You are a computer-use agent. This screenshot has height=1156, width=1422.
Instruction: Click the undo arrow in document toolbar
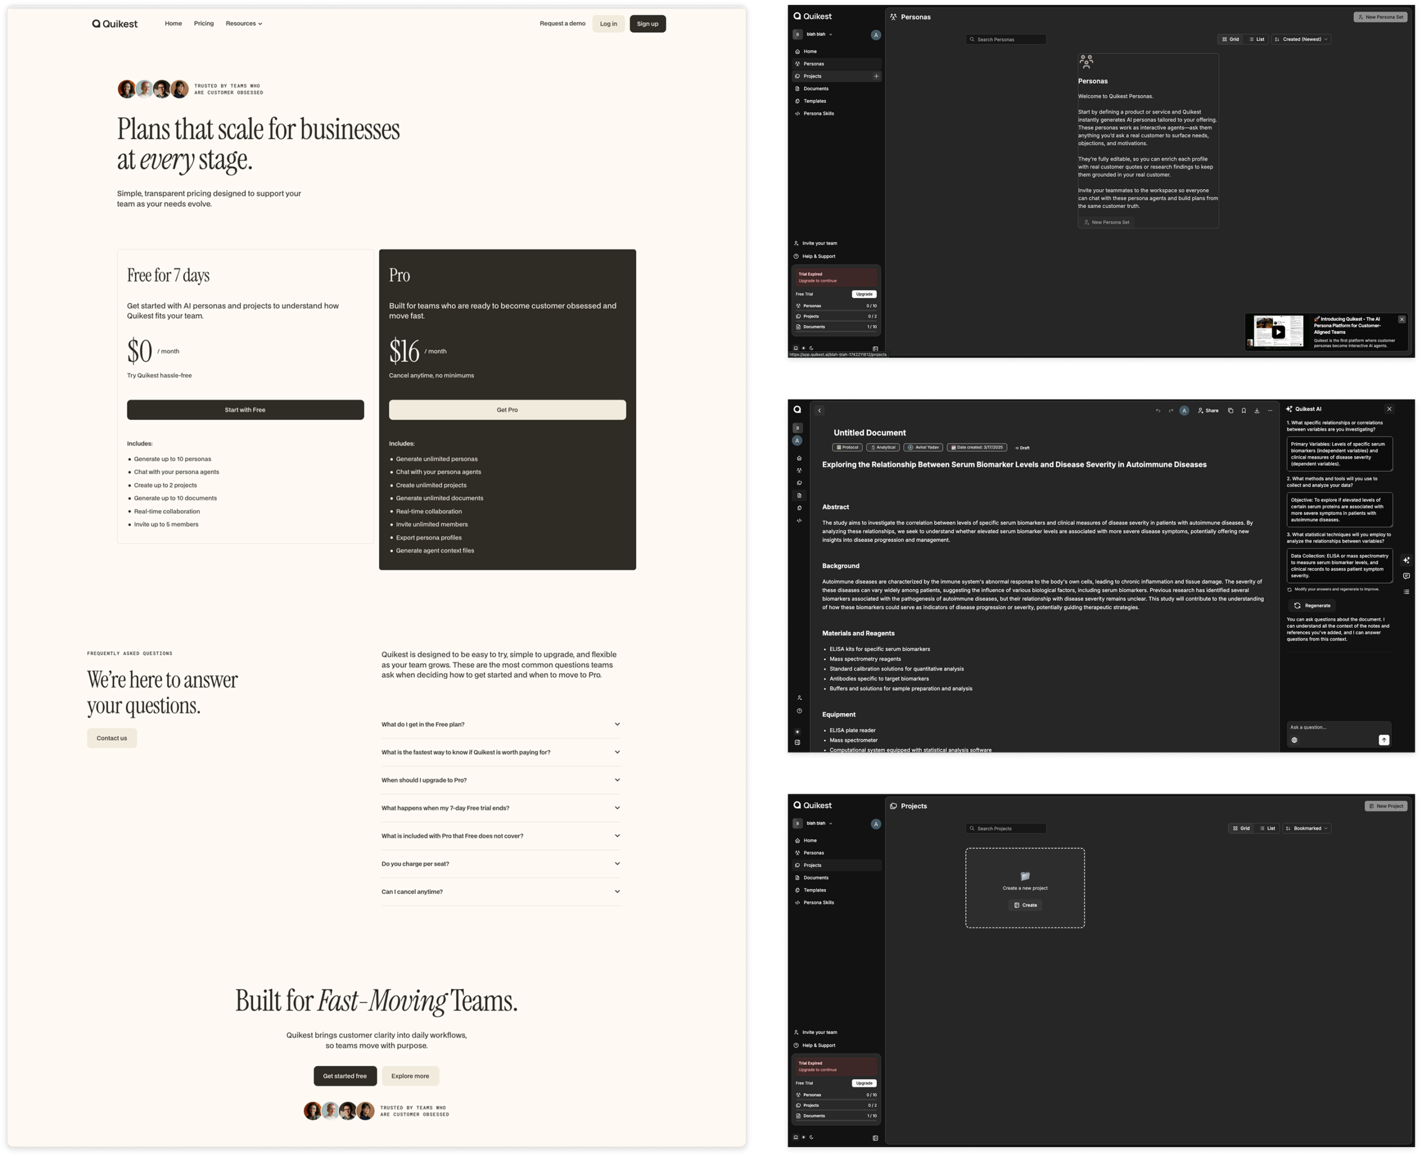coord(1158,411)
